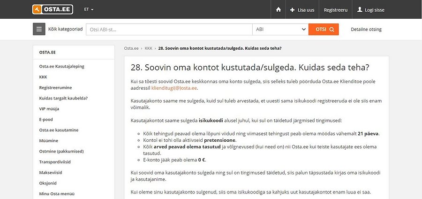This screenshot has width=422, height=199.
Task: Select Müümine in the sidebar
Action: [48, 140]
